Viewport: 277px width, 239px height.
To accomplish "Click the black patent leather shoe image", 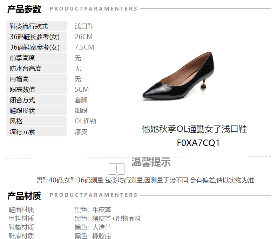I will coord(178,77).
